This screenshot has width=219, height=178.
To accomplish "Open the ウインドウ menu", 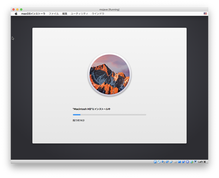I will tap(98, 14).
